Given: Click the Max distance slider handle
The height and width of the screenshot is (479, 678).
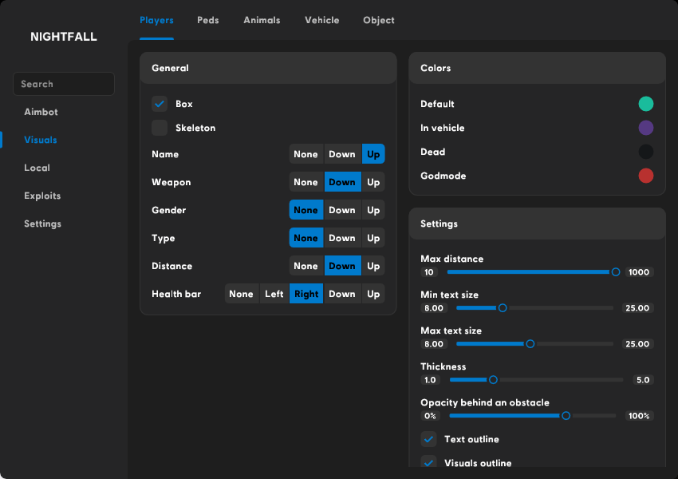Looking at the screenshot, I should tap(615, 272).
